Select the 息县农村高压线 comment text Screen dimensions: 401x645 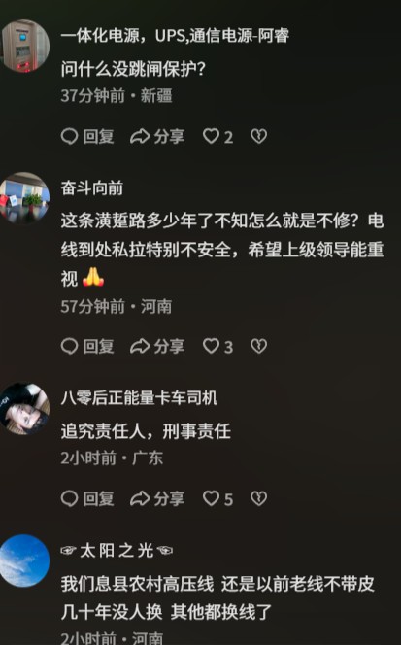click(x=217, y=598)
